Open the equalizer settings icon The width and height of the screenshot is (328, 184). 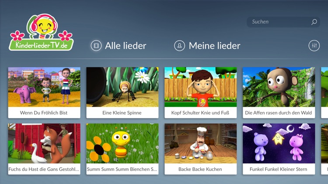(314, 46)
